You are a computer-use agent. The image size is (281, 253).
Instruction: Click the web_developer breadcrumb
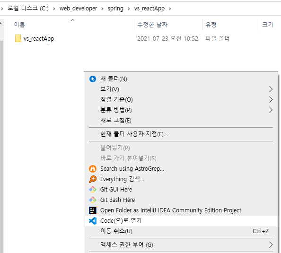tap(78, 9)
